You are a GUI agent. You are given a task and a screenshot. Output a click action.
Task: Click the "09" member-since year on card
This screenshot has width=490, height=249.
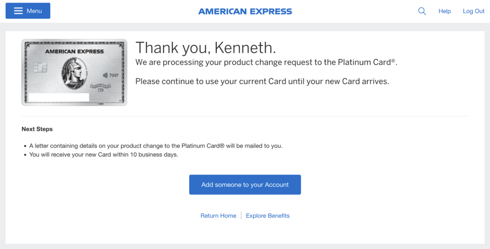coord(100,90)
